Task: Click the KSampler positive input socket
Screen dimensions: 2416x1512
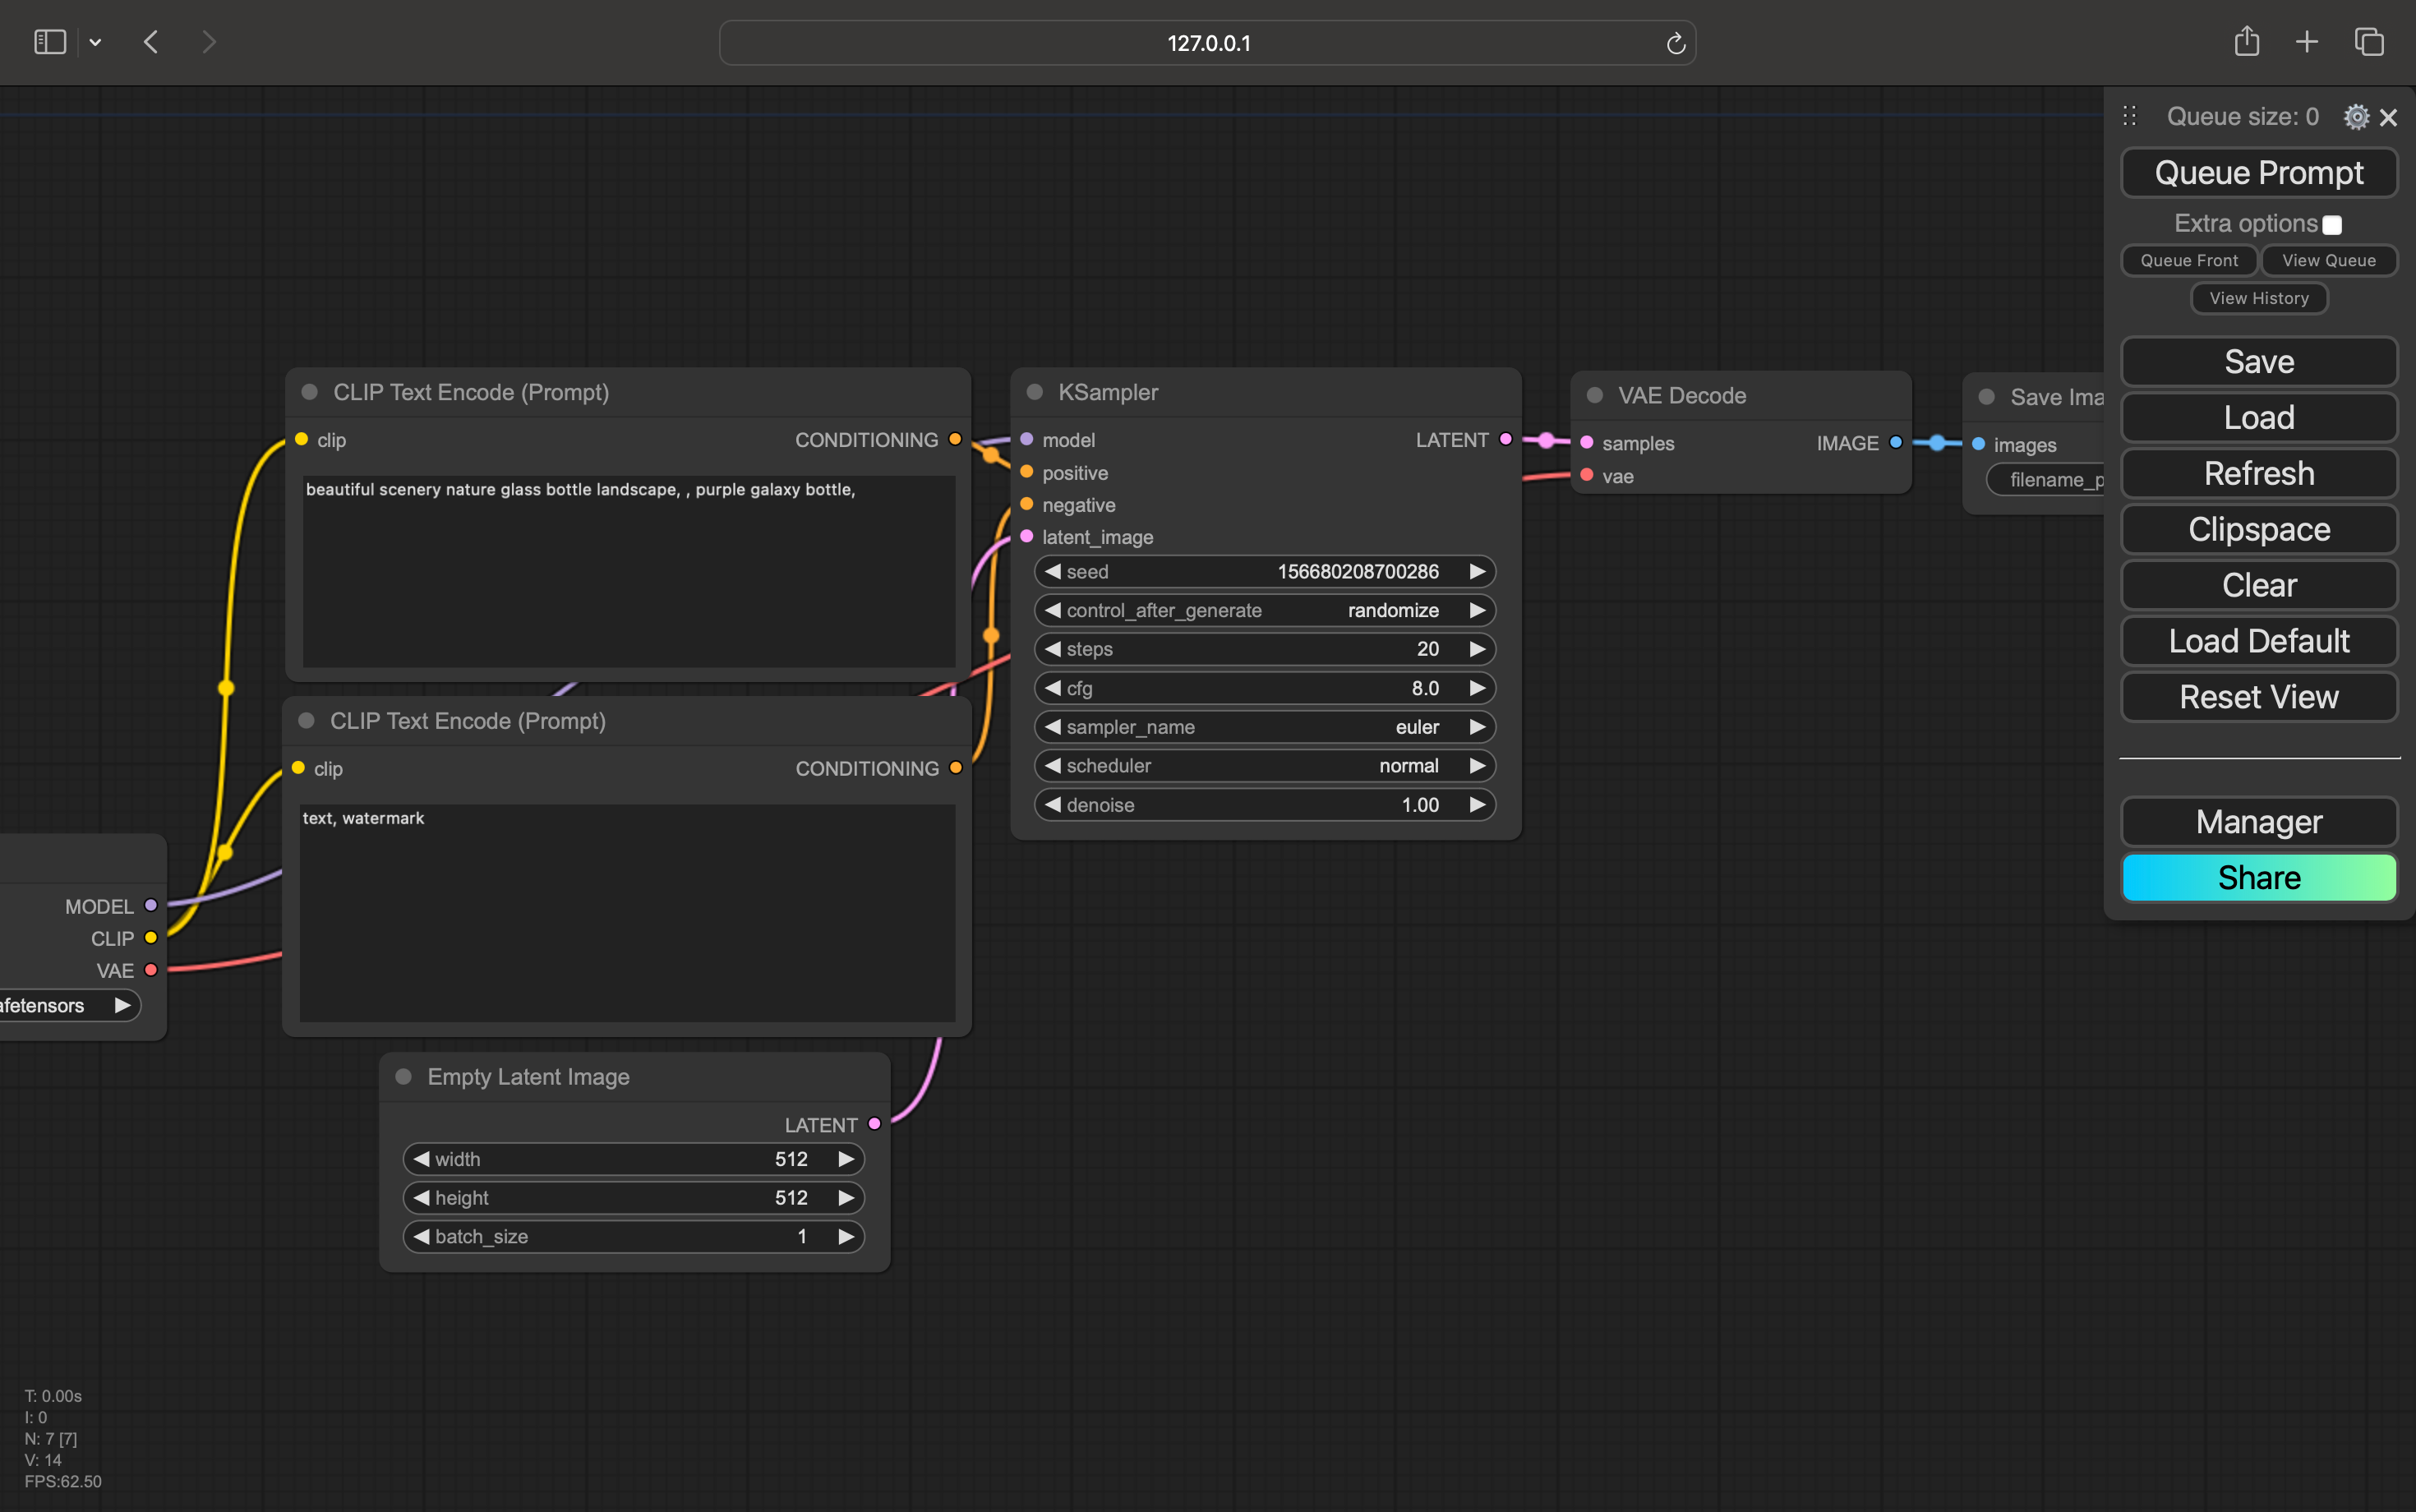Action: coord(1026,472)
